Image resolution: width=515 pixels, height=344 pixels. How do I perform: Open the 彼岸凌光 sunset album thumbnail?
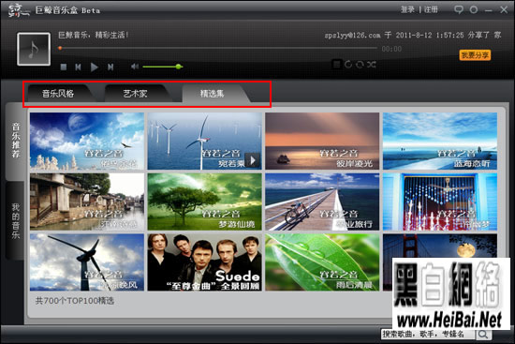[x=322, y=142]
